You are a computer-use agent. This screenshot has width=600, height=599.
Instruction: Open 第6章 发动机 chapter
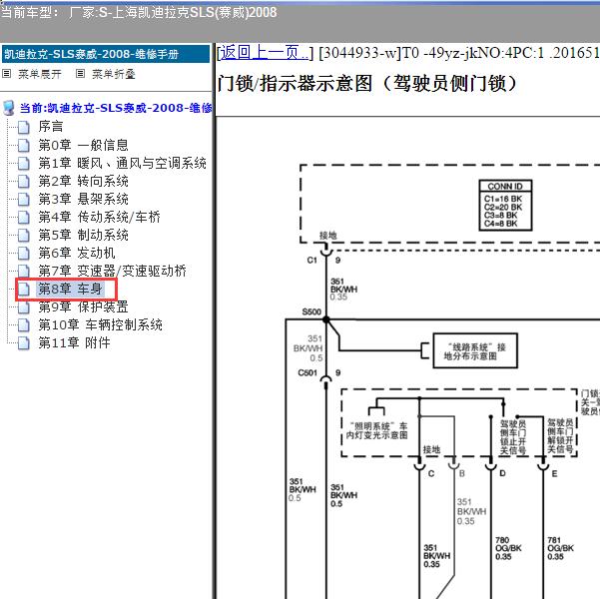coord(77,253)
